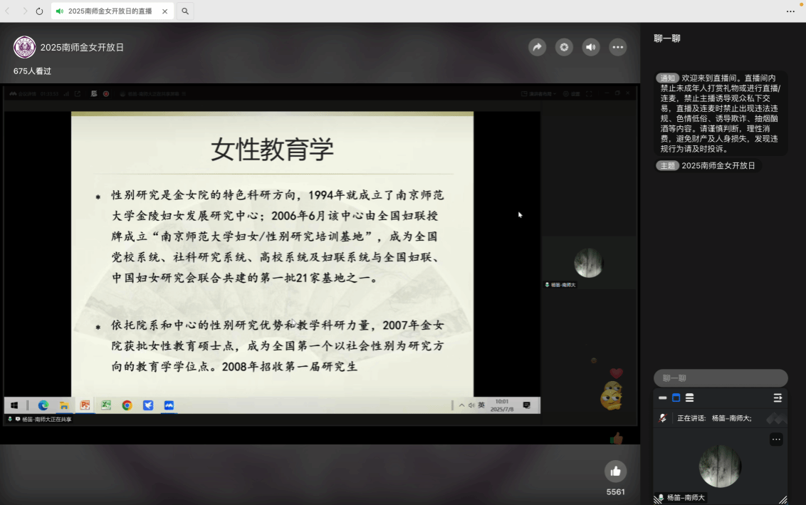The width and height of the screenshot is (806, 505).
Task: Open the stream's three-dot more menu
Action: point(617,47)
